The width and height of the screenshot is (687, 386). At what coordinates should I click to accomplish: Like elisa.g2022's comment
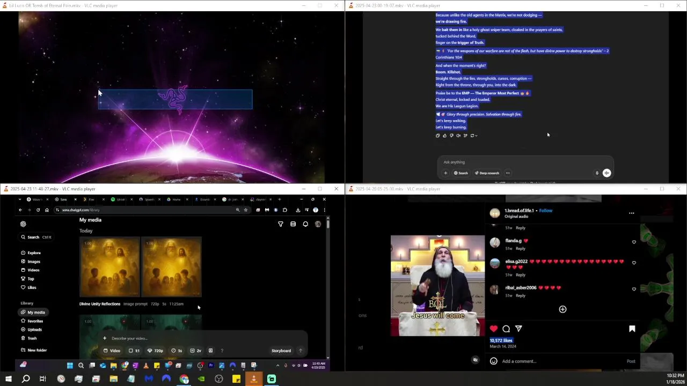[634, 263]
